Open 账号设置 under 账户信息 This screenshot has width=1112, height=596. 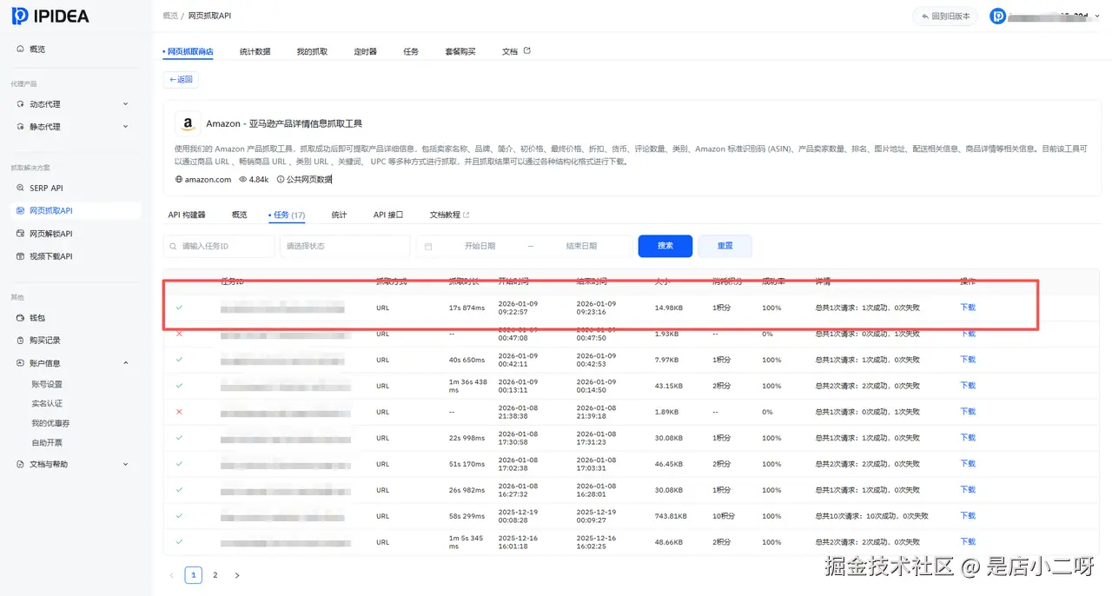tap(47, 384)
